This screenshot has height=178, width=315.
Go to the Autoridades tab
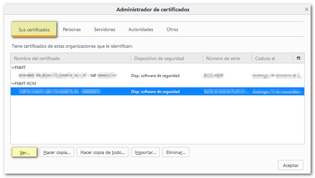pyautogui.click(x=141, y=29)
